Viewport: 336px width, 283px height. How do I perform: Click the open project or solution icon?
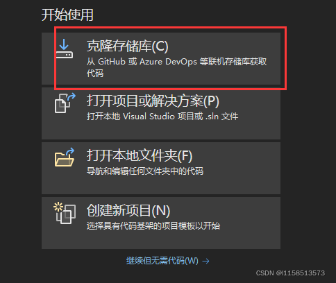tap(65, 103)
